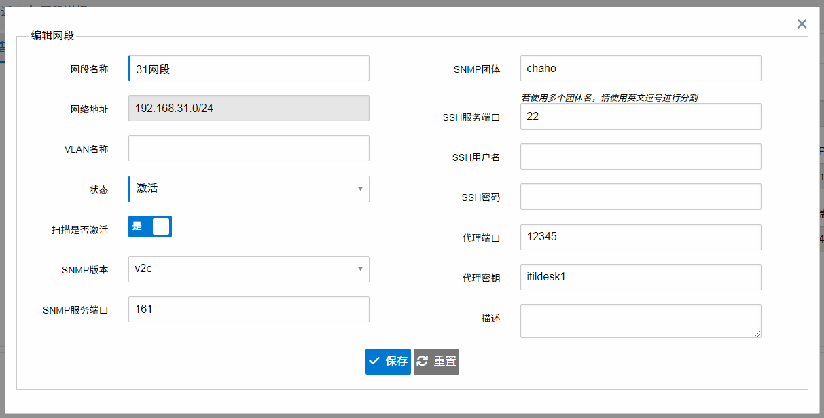The image size is (824, 418).
Task: Toggle the 扫描是否激活 switch
Action: pyautogui.click(x=150, y=227)
